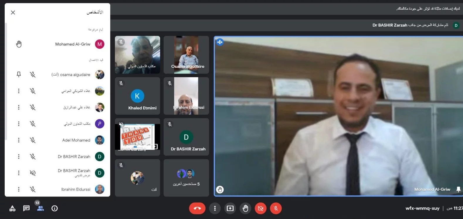Click the Khaled Etmimi participant tile
463x219 pixels.
click(x=138, y=96)
